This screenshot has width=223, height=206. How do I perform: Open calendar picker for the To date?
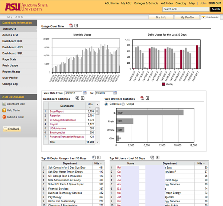coord(116,93)
